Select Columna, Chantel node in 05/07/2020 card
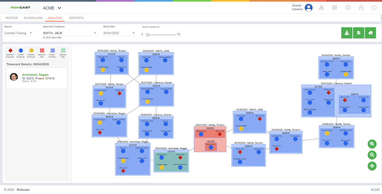This screenshot has width=382, height=194. point(166,92)
